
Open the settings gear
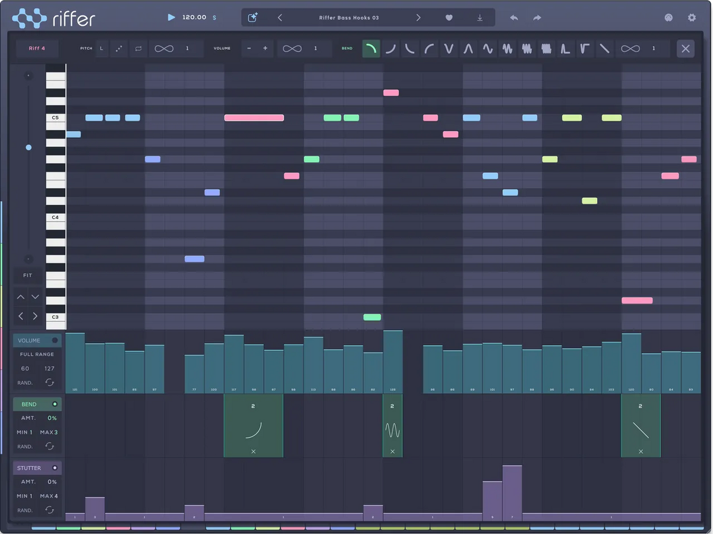692,18
